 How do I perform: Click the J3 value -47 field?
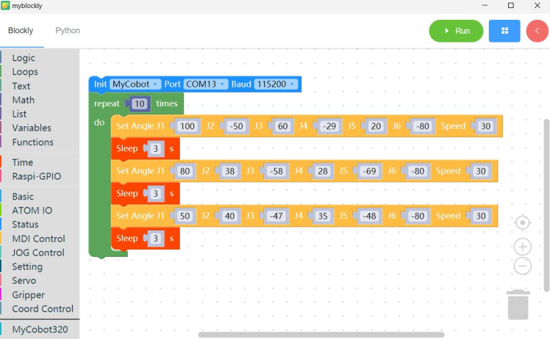[276, 216]
